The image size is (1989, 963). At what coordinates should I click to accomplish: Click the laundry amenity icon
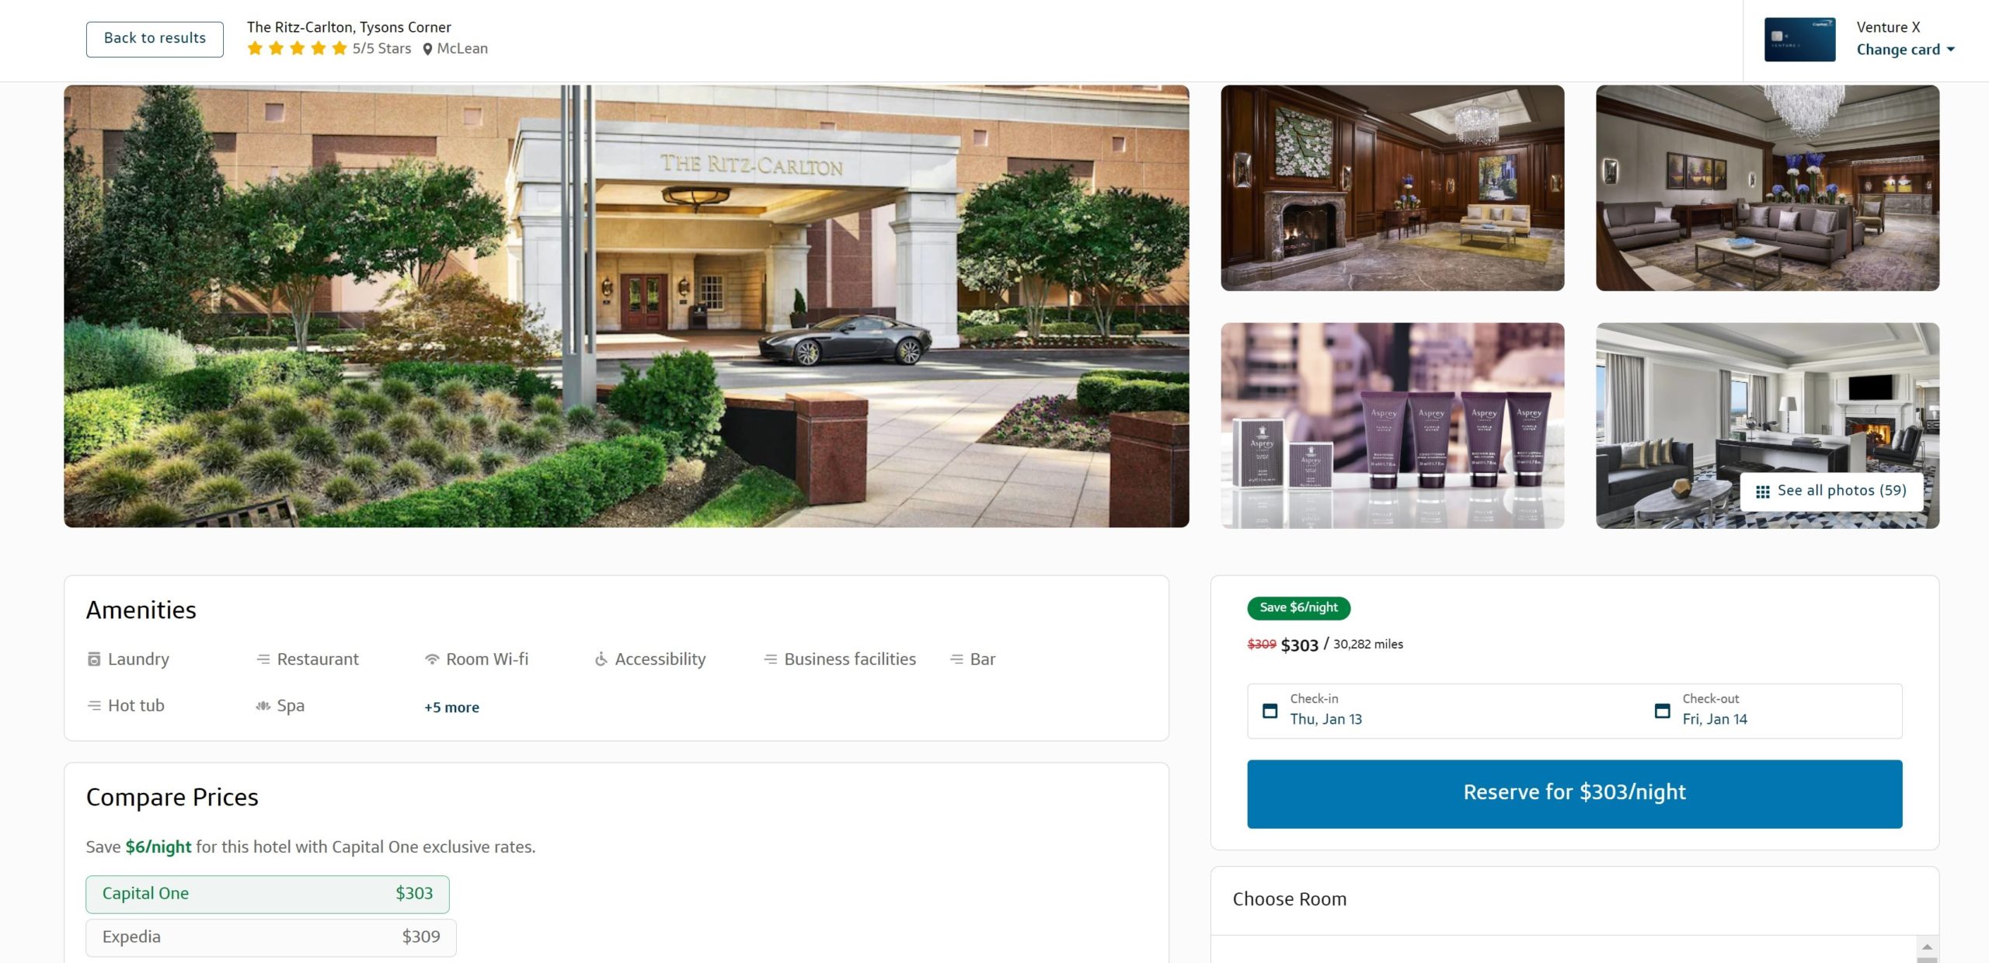click(x=92, y=659)
